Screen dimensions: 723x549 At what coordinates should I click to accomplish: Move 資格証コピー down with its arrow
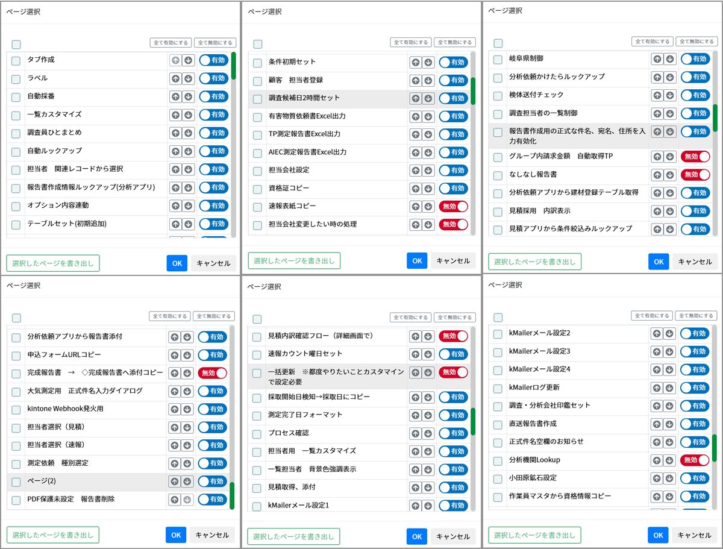click(x=428, y=189)
